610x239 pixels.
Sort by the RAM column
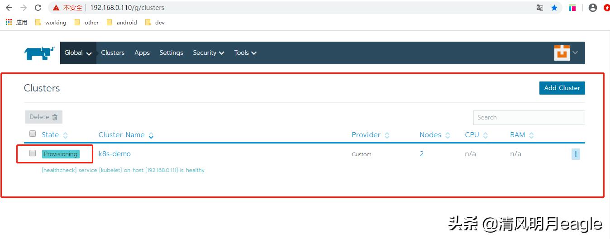point(522,135)
